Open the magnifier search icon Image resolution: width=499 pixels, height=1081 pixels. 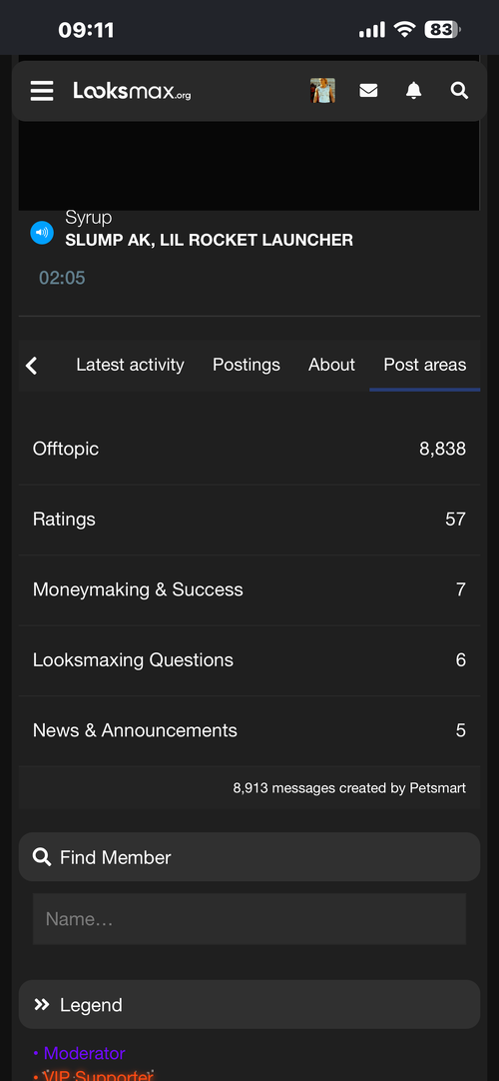[x=459, y=90]
